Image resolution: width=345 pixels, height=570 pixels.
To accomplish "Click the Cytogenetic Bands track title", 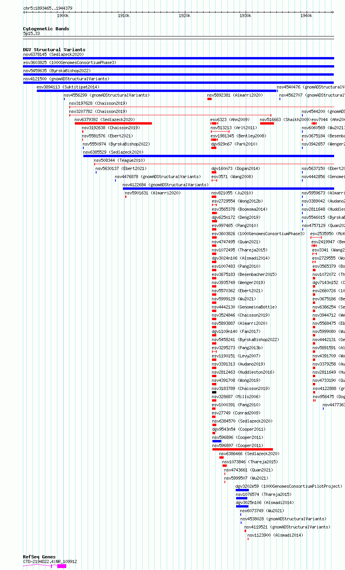I will pyautogui.click(x=46, y=29).
